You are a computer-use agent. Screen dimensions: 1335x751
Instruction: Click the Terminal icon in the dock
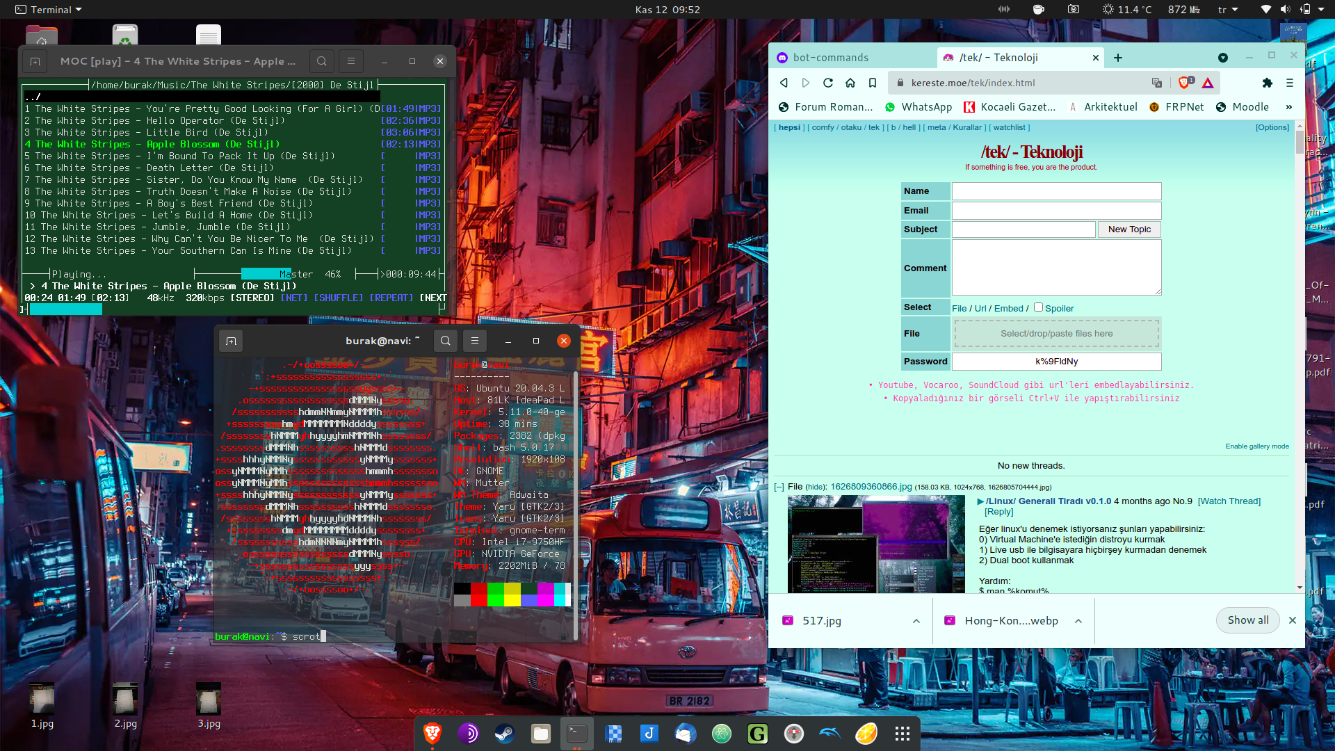[x=576, y=734]
